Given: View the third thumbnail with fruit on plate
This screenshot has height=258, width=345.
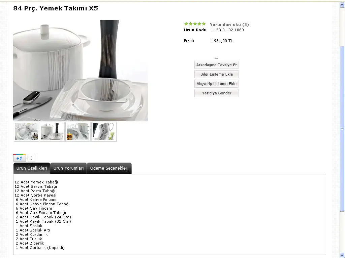Looking at the screenshot, I should pos(78,131).
